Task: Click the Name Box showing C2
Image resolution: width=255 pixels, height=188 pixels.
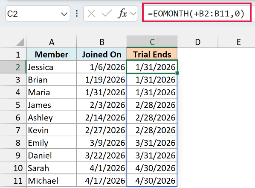Action: point(38,14)
